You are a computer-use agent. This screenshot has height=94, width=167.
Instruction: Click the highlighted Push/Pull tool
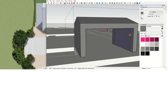coord(65,3)
